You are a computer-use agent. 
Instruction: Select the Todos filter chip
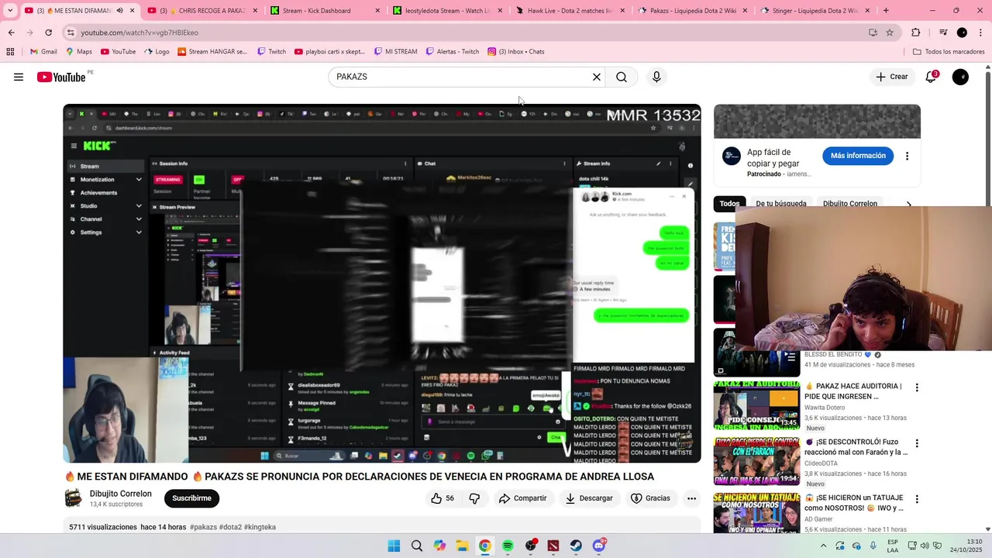tap(729, 204)
